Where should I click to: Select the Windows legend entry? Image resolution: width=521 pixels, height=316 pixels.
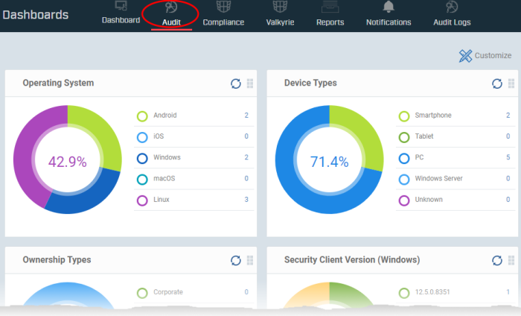coord(194,158)
